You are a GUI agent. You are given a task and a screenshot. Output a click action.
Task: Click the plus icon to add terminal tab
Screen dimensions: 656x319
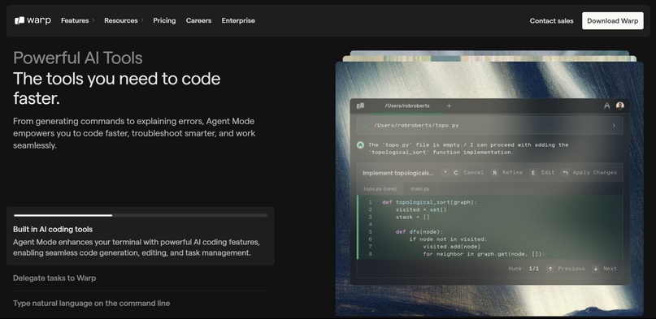pyautogui.click(x=449, y=106)
